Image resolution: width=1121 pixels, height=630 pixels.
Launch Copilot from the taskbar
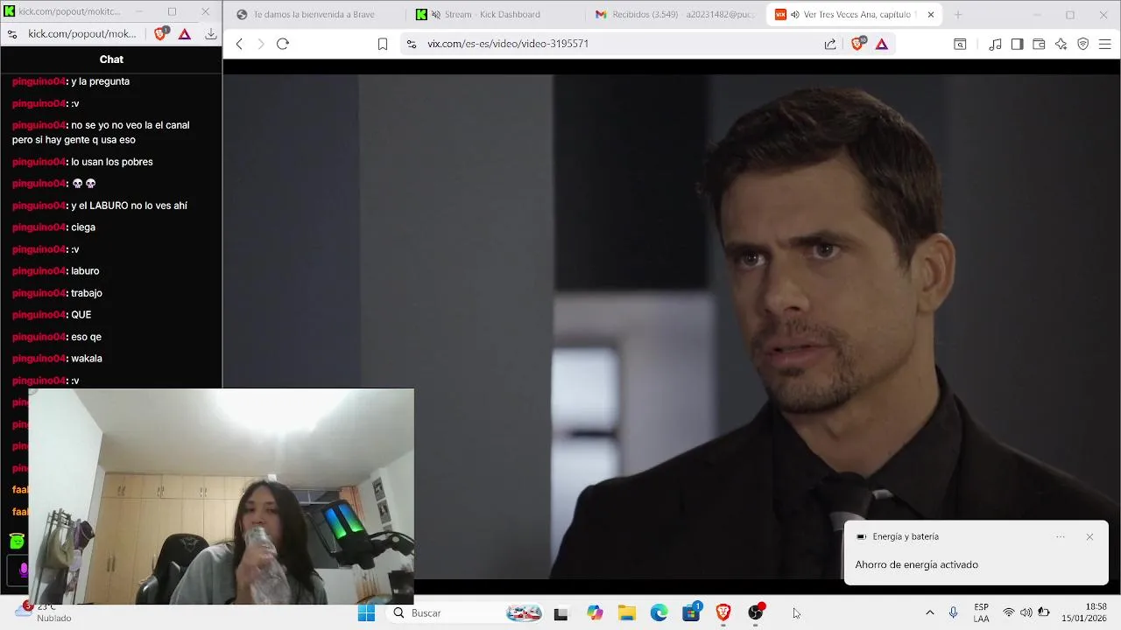[595, 612]
